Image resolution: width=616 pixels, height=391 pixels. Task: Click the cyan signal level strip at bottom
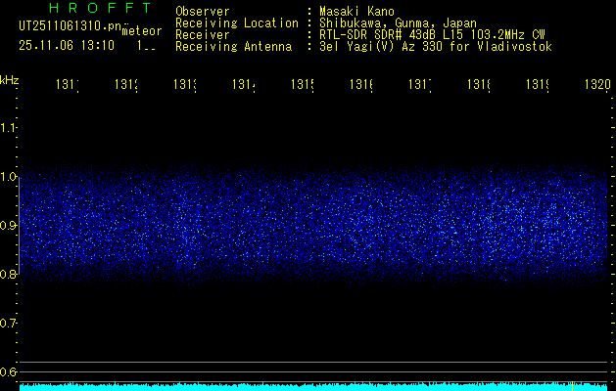294,387
